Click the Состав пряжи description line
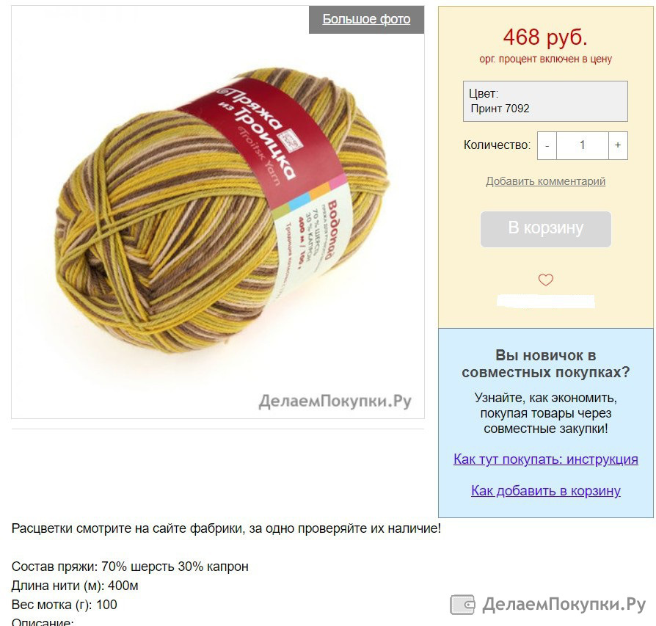 pos(130,567)
